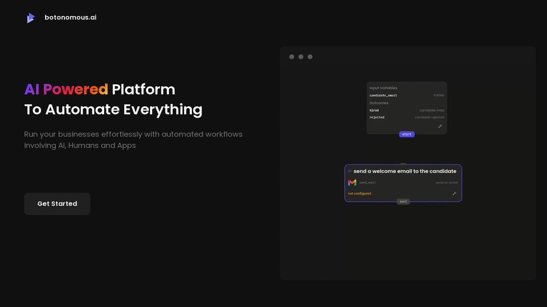
Task: Click the Gmail icon beside send_mail
Action: [352, 182]
